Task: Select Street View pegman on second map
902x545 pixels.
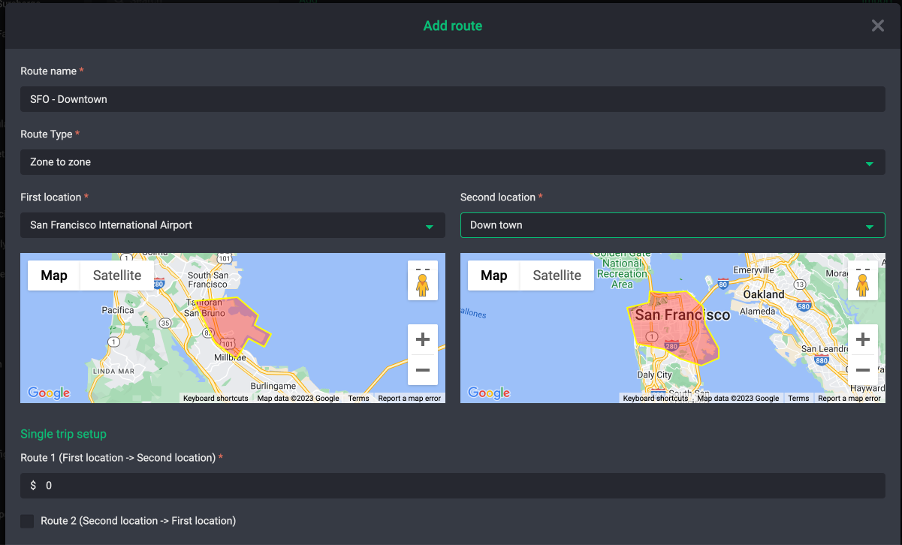Action: point(863,281)
